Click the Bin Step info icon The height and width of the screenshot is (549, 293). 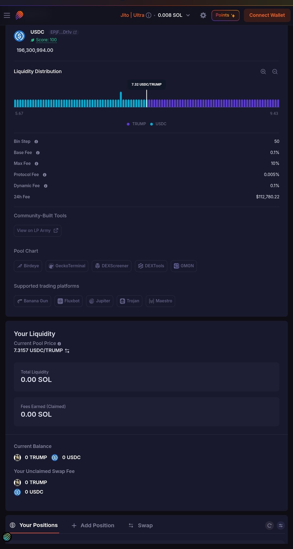[36, 142]
